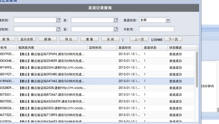
Task: Click the table's vertical scrollbar thumb
Action: coord(197,70)
